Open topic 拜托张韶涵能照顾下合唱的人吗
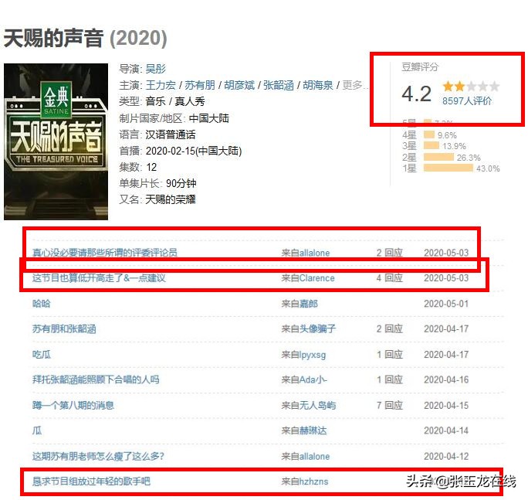528x500 pixels. pyautogui.click(x=96, y=379)
